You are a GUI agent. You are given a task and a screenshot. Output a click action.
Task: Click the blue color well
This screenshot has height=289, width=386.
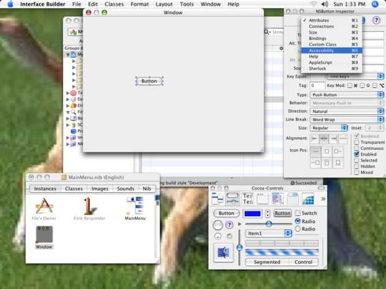[x=252, y=214]
